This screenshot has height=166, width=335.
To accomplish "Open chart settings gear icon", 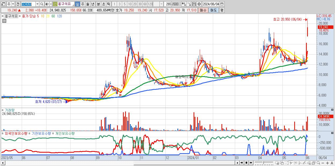I will point(199,4).
